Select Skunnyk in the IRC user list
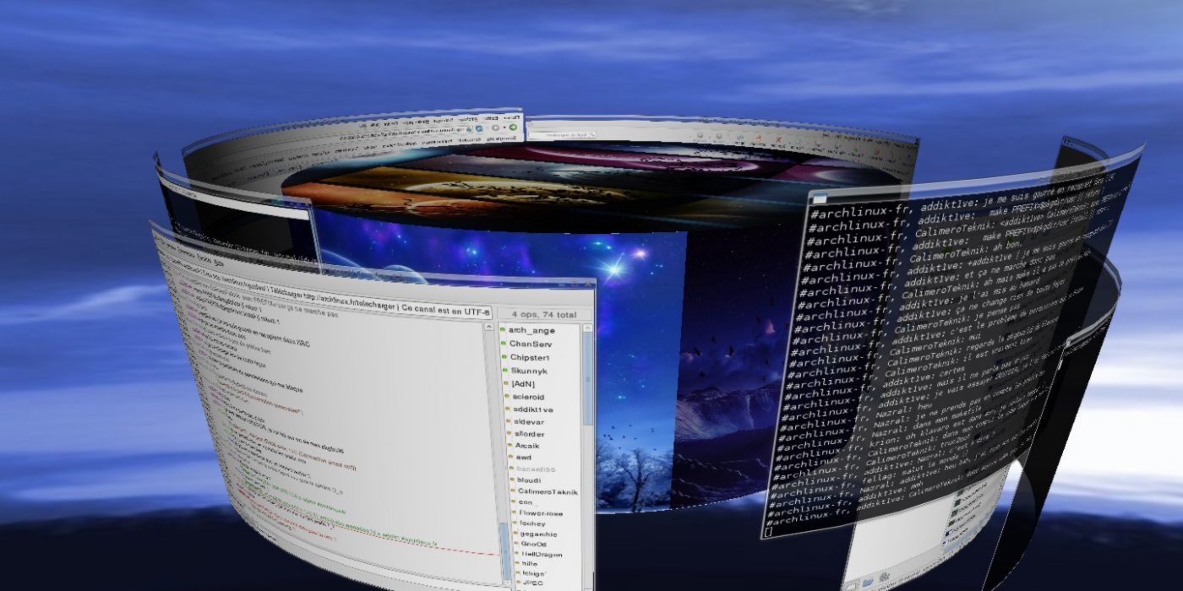1183x591 pixels. click(x=530, y=371)
